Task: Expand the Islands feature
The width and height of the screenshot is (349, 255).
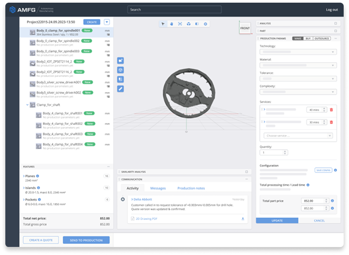Action: pos(24,188)
